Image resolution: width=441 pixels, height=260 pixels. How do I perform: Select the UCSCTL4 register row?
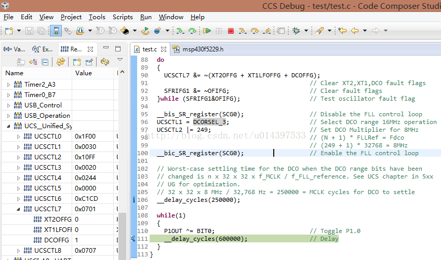click(x=48, y=178)
